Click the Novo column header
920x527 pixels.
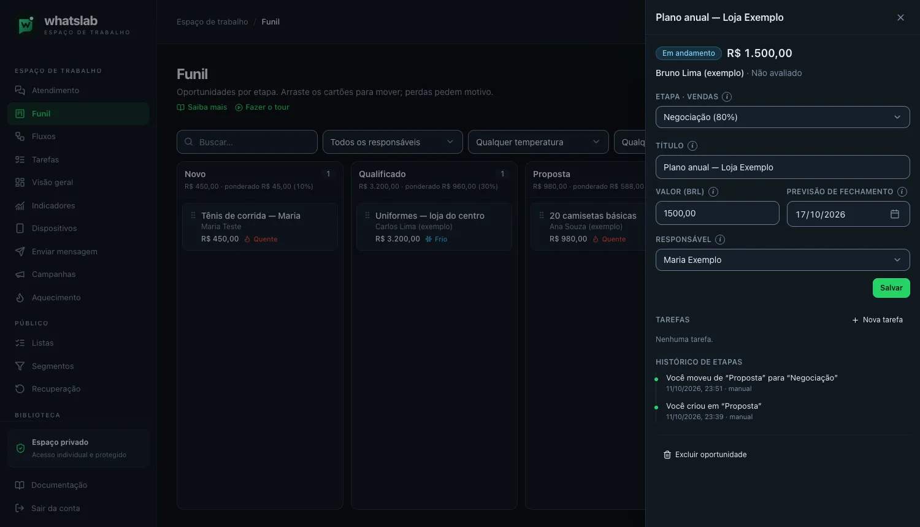[260, 180]
